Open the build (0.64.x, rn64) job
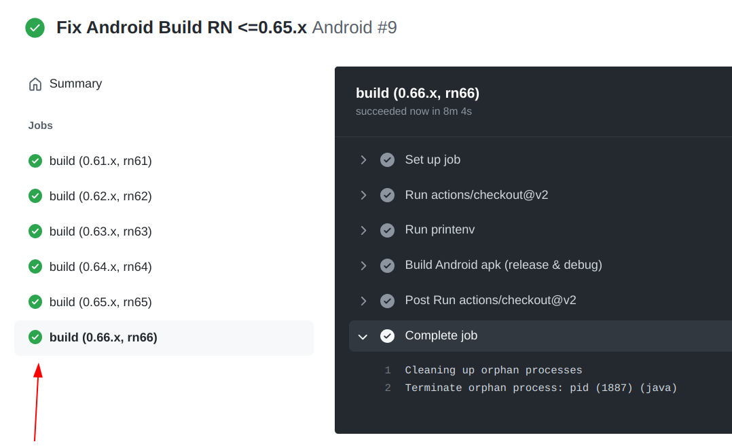 100,266
